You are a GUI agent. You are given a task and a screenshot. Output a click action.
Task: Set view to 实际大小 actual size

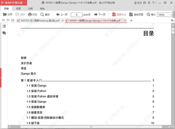tap(119, 15)
